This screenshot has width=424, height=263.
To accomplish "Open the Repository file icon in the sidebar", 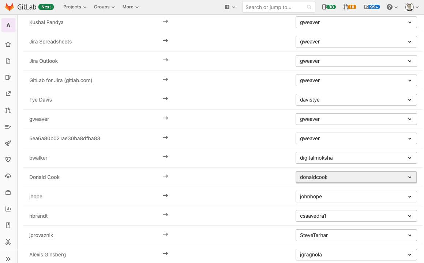I will click(x=8, y=61).
